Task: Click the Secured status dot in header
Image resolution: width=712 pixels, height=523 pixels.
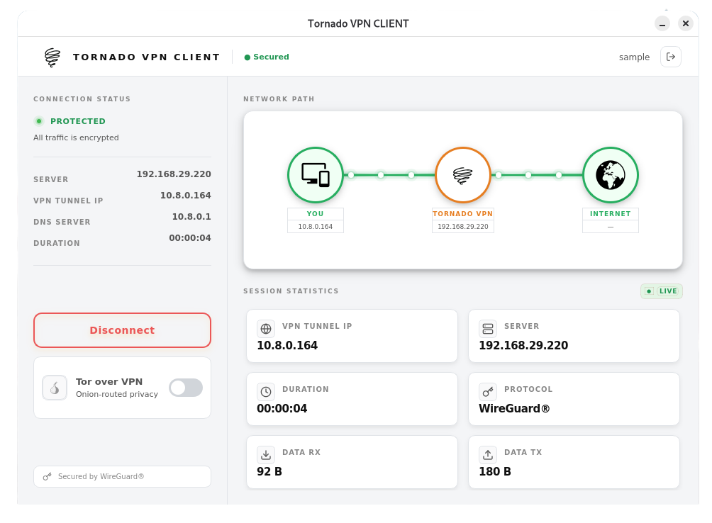Action: pyautogui.click(x=247, y=57)
